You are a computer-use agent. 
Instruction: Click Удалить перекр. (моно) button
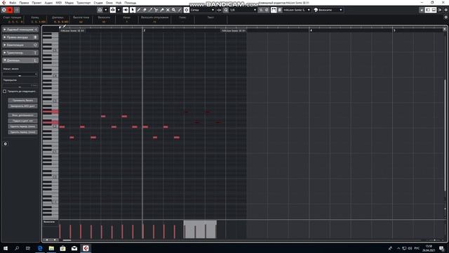coord(22,126)
